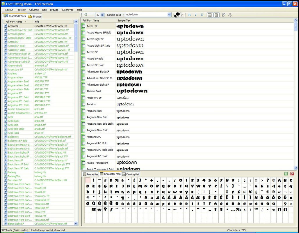Image resolution: width=299 pixels, height=233 pixels.
Task: Switch to list layout view icon
Action: 216,15
